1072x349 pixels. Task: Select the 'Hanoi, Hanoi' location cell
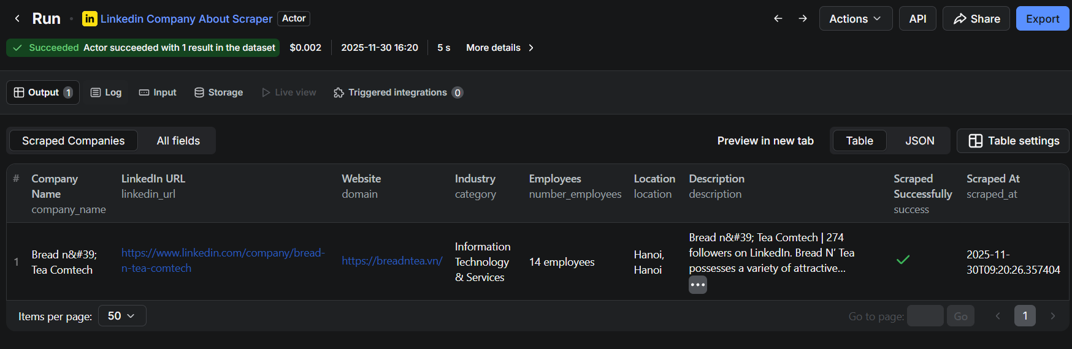pyautogui.click(x=649, y=262)
